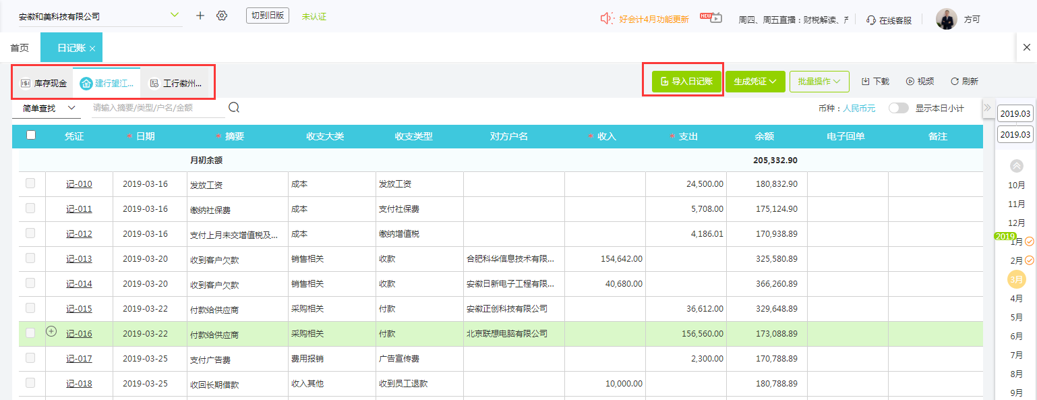The image size is (1037, 400).
Task: Check the select-all checkbox in table header
Action: [x=30, y=136]
